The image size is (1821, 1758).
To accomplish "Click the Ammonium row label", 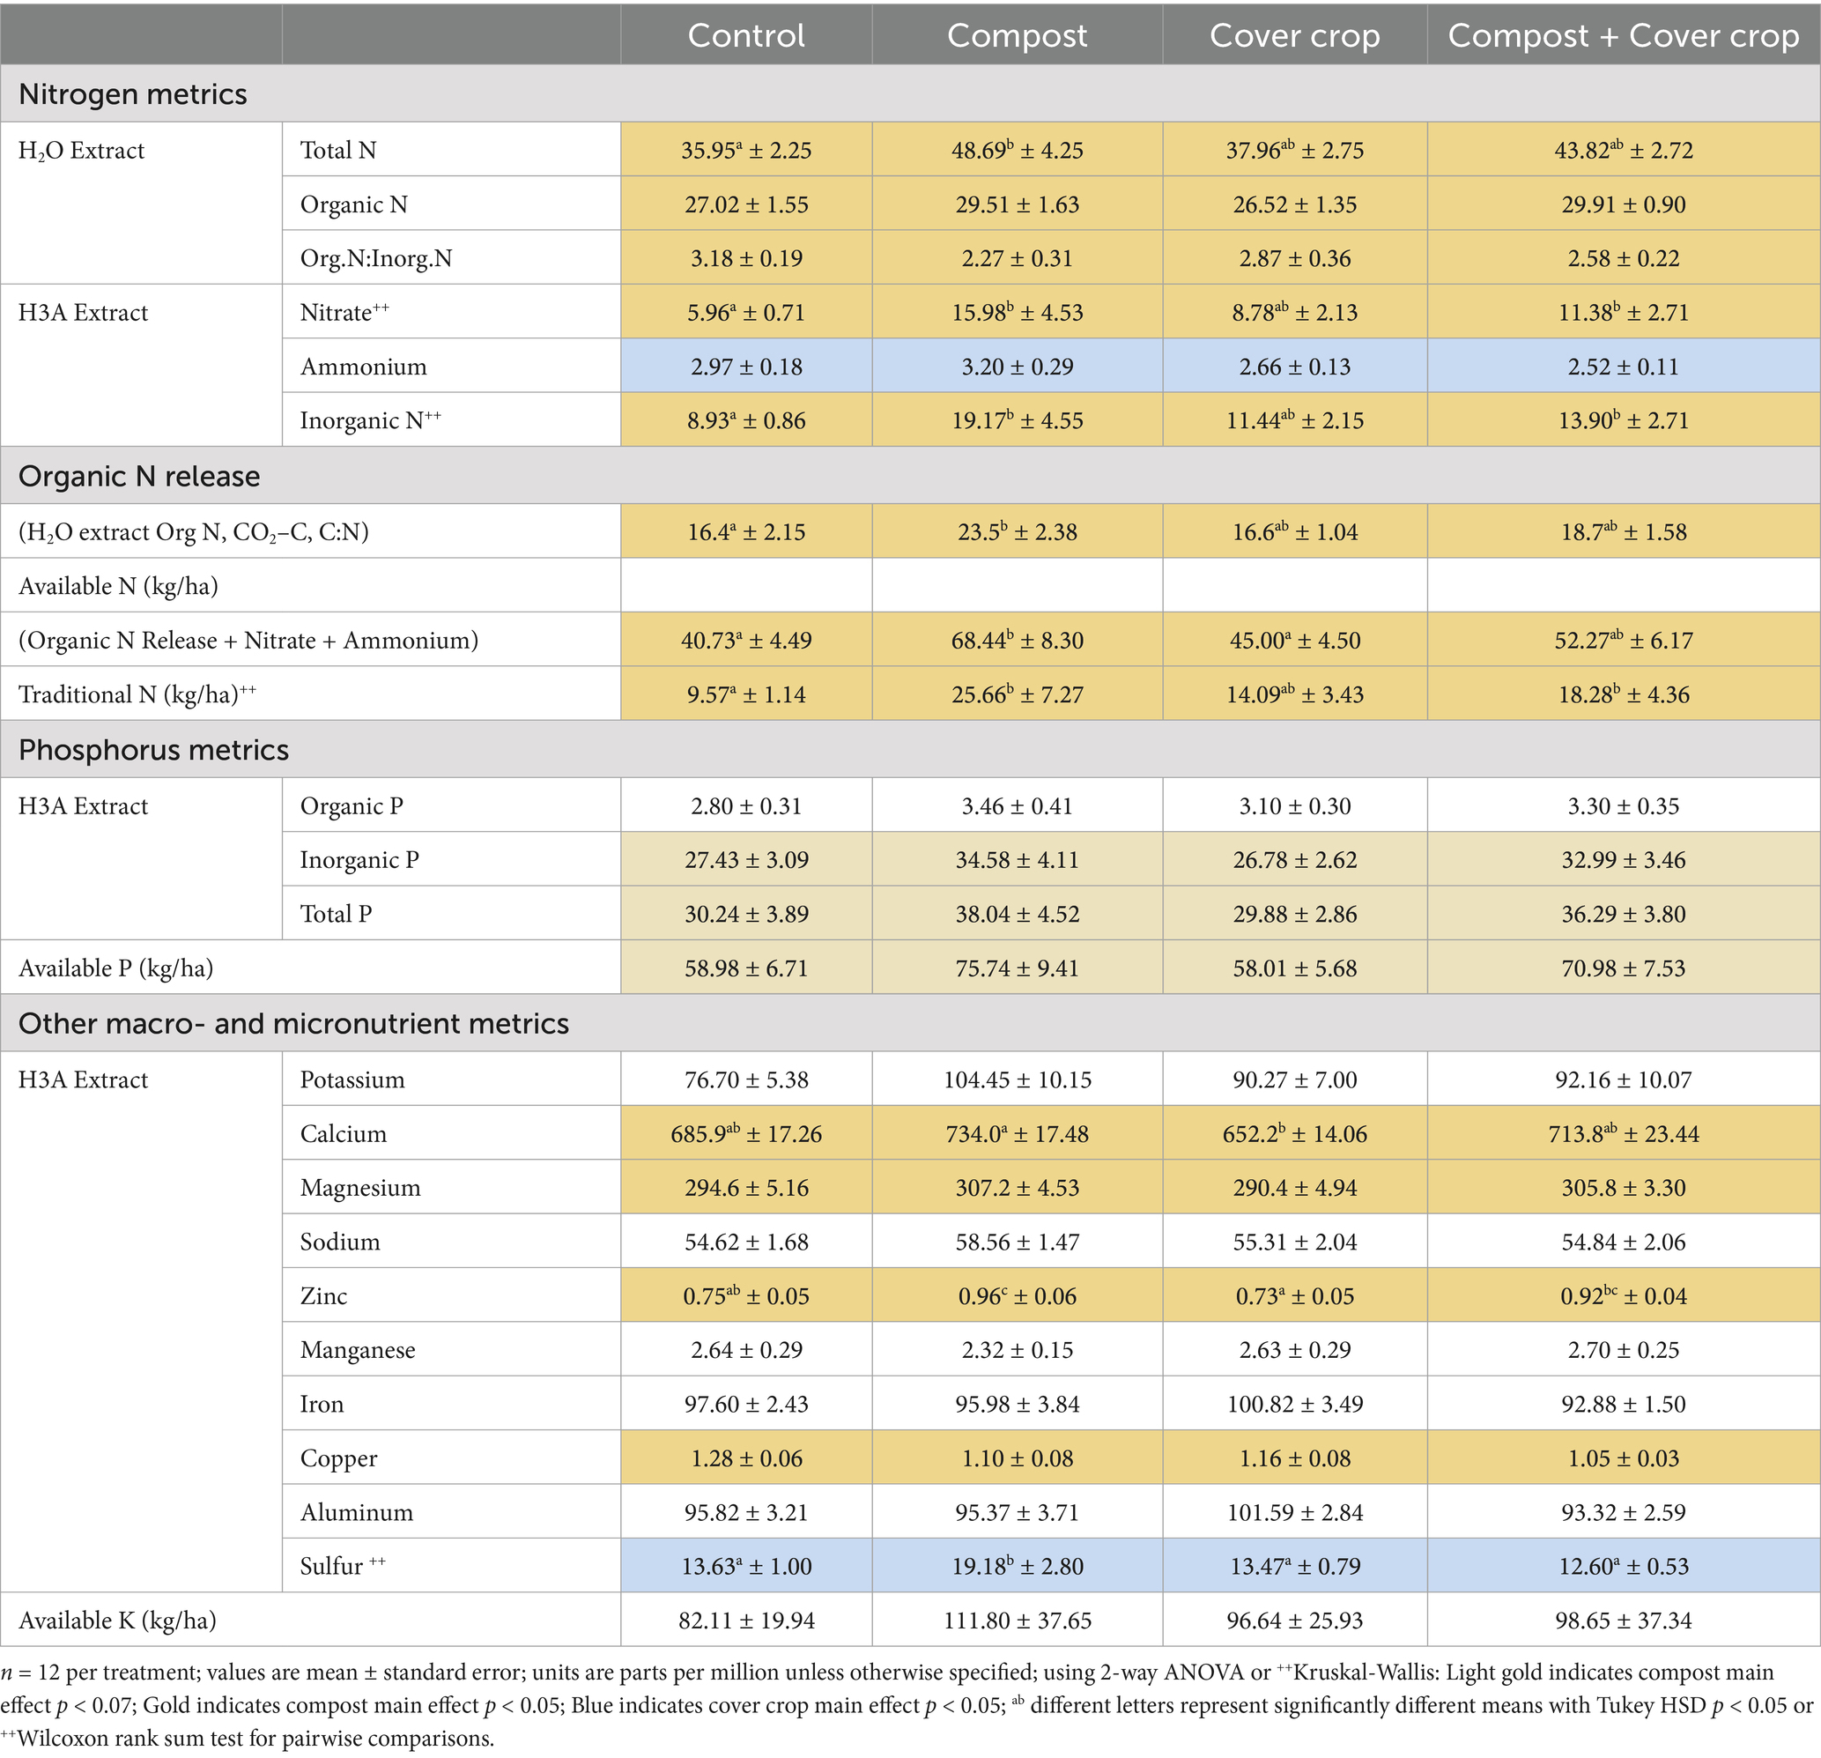I will point(363,366).
